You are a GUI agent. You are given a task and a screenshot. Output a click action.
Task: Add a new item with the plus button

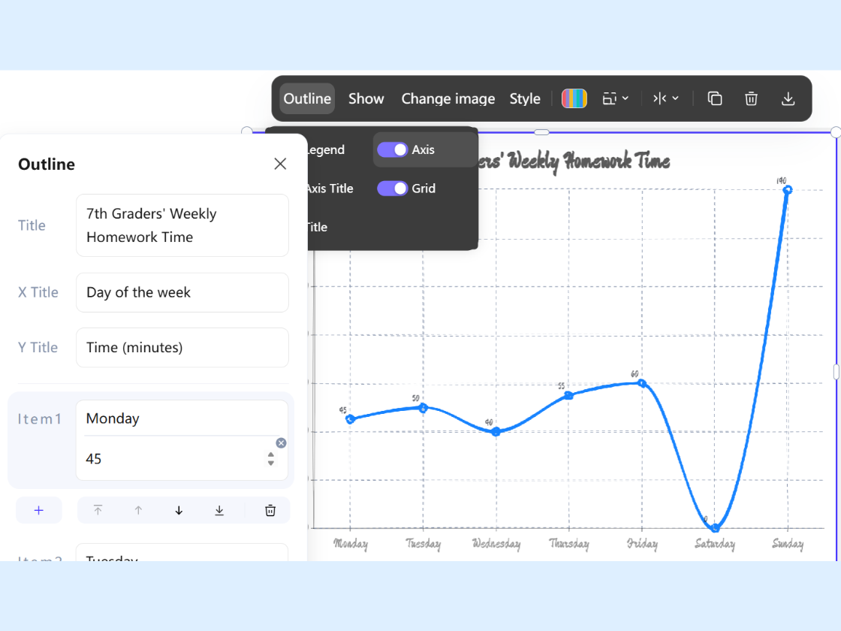click(39, 510)
